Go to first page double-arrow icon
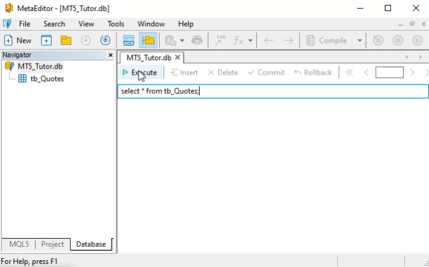This screenshot has height=267, width=429. pyautogui.click(x=349, y=72)
